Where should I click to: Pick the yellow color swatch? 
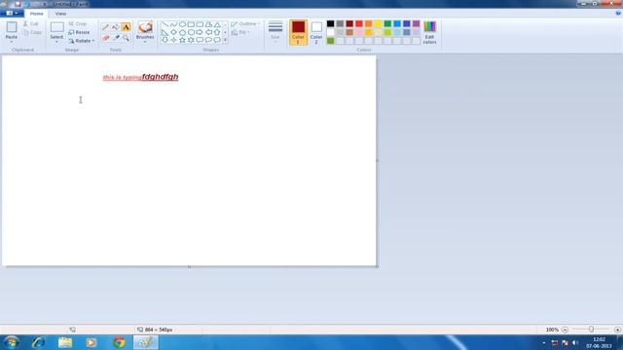pyautogui.click(x=379, y=23)
